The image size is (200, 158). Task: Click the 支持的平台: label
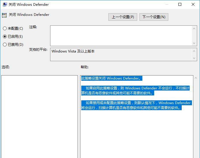point(38,50)
